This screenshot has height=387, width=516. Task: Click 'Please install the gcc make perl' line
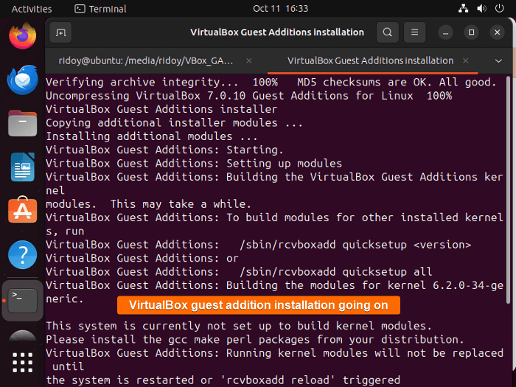click(255, 340)
